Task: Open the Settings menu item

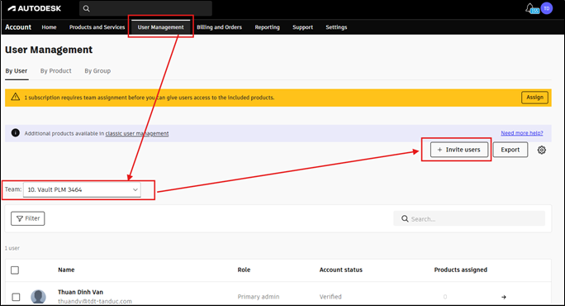Action: pyautogui.click(x=336, y=27)
